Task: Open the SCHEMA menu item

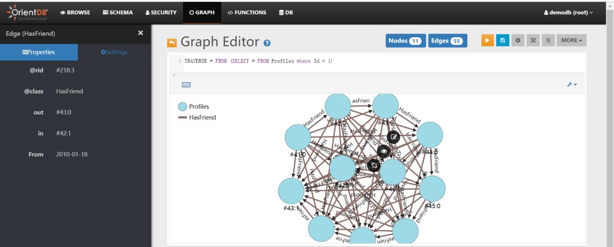Action: click(118, 12)
